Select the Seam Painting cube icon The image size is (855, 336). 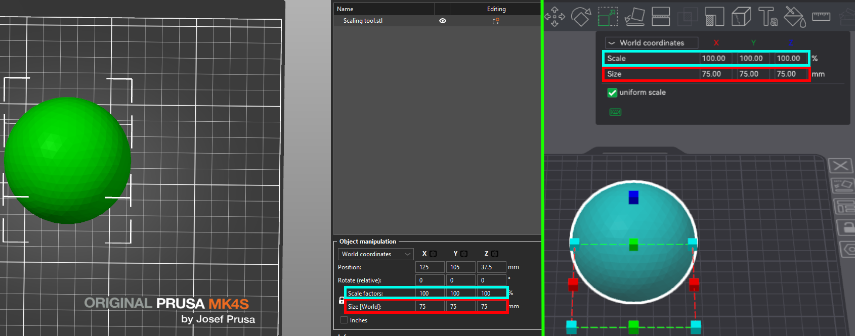pos(741,16)
